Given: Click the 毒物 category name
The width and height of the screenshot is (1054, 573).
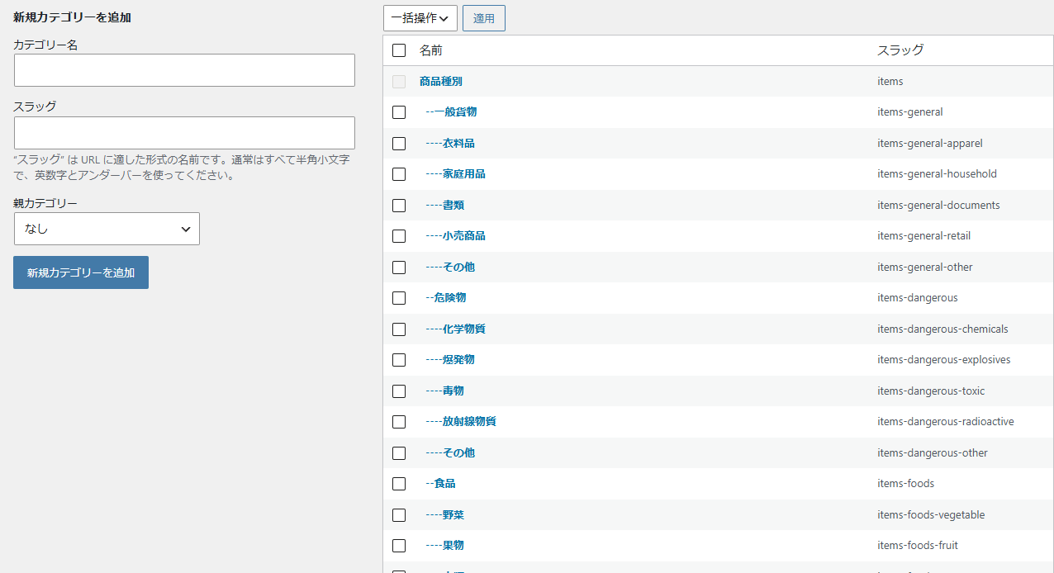Looking at the screenshot, I should (x=444, y=391).
